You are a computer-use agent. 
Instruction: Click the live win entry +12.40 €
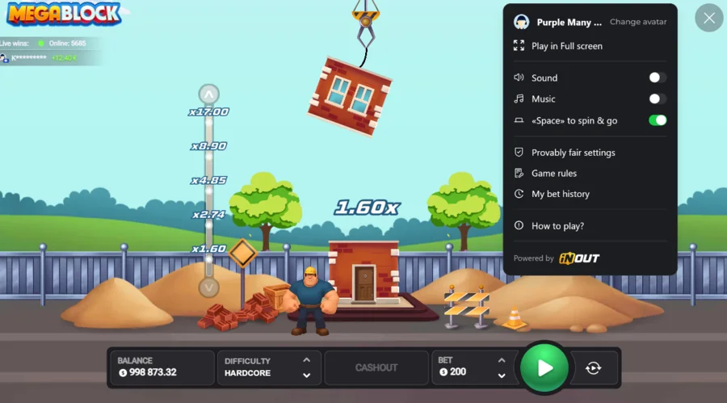pos(39,58)
